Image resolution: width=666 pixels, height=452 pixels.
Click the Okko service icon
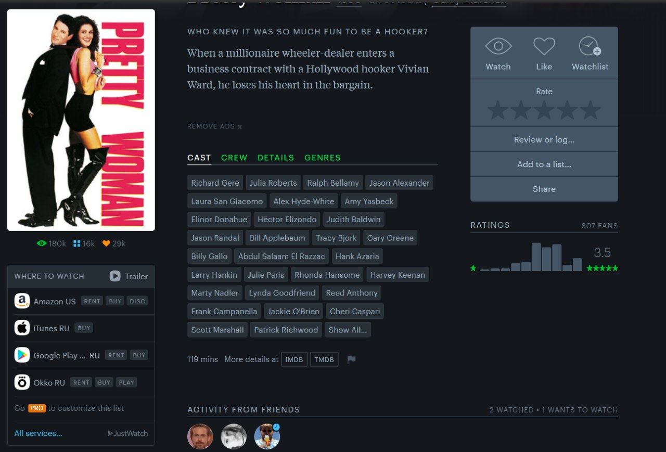point(22,382)
